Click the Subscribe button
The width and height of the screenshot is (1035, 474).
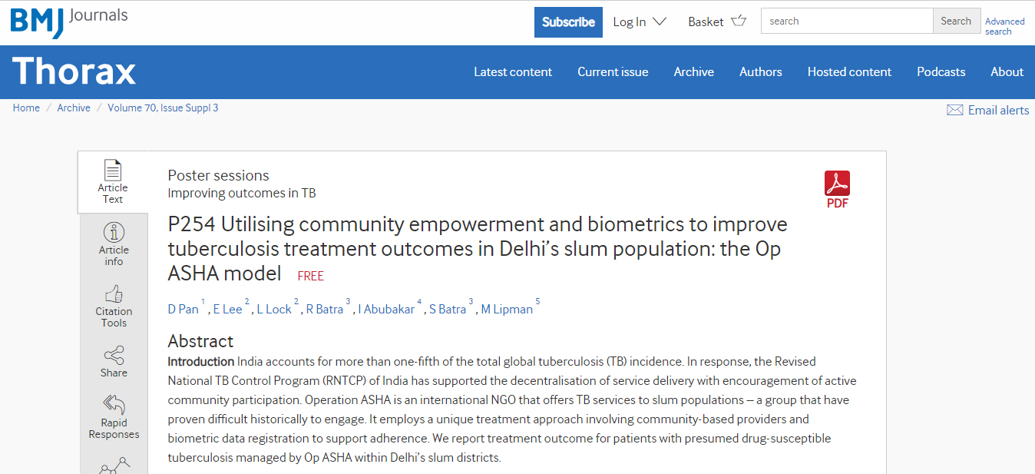pos(568,22)
